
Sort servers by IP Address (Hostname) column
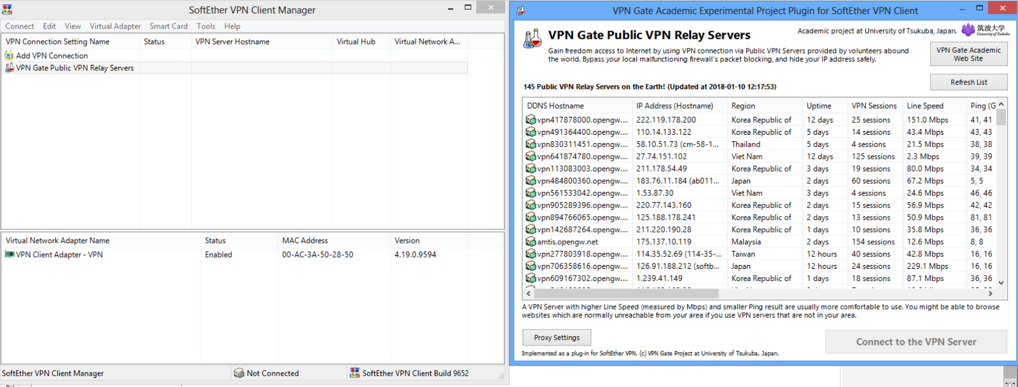pos(679,105)
